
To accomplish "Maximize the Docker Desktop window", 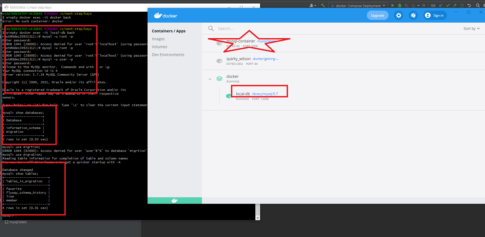I will point(468,12).
